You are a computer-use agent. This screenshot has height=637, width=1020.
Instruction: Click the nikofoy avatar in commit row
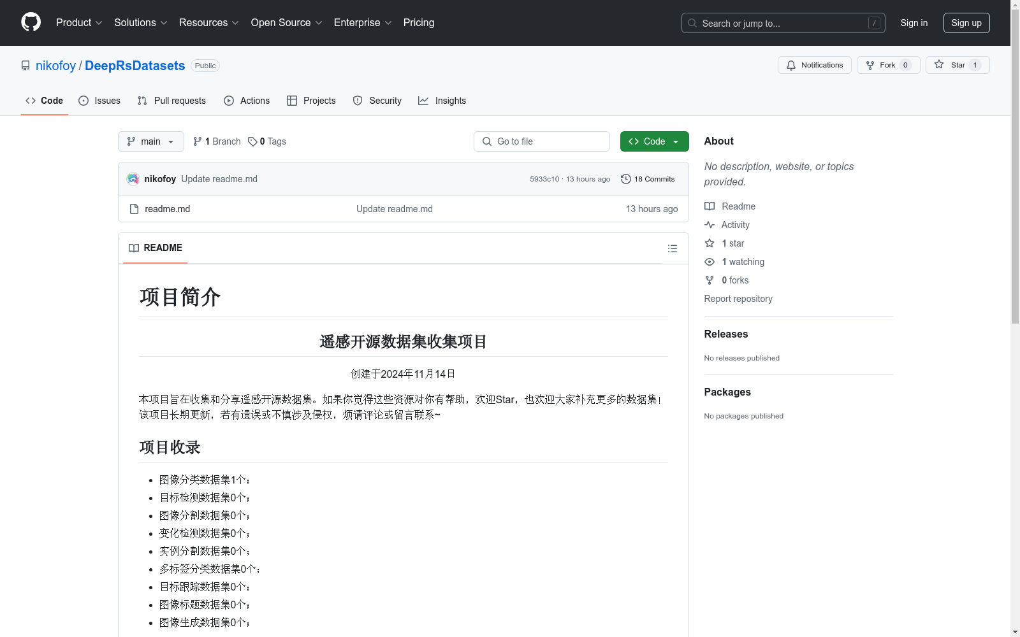133,179
